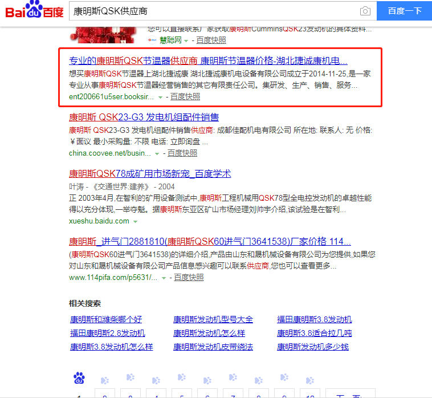432x398 pixels.
Task: Open camera image search
Action: point(365,11)
